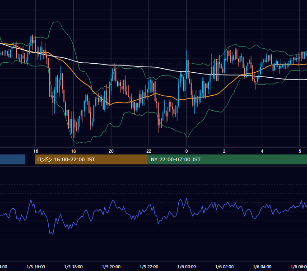Click the NY 22:00-07:00 JST session bar
The width and height of the screenshot is (307, 271).
pos(227,159)
